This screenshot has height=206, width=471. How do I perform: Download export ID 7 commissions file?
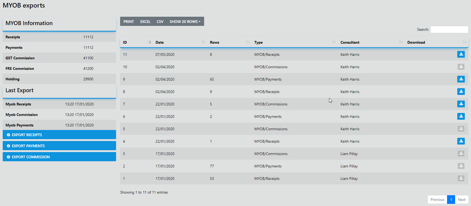tap(461, 104)
